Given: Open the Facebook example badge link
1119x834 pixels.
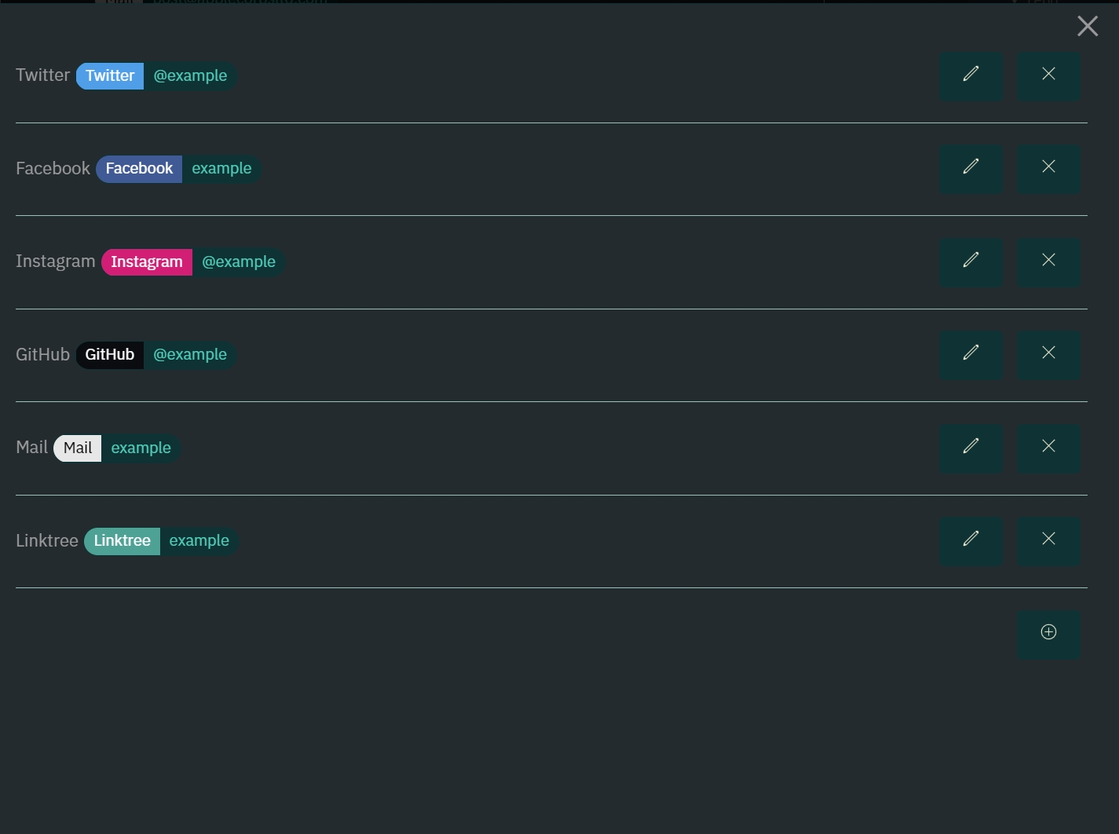Looking at the screenshot, I should point(179,169).
